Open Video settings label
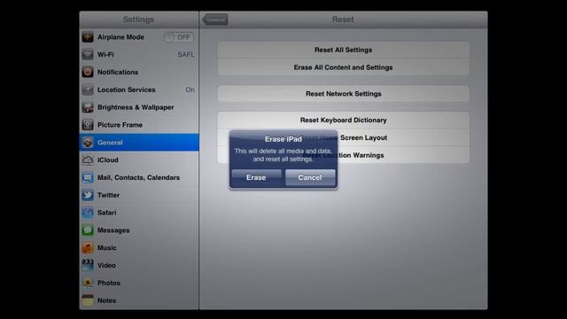 coord(106,265)
